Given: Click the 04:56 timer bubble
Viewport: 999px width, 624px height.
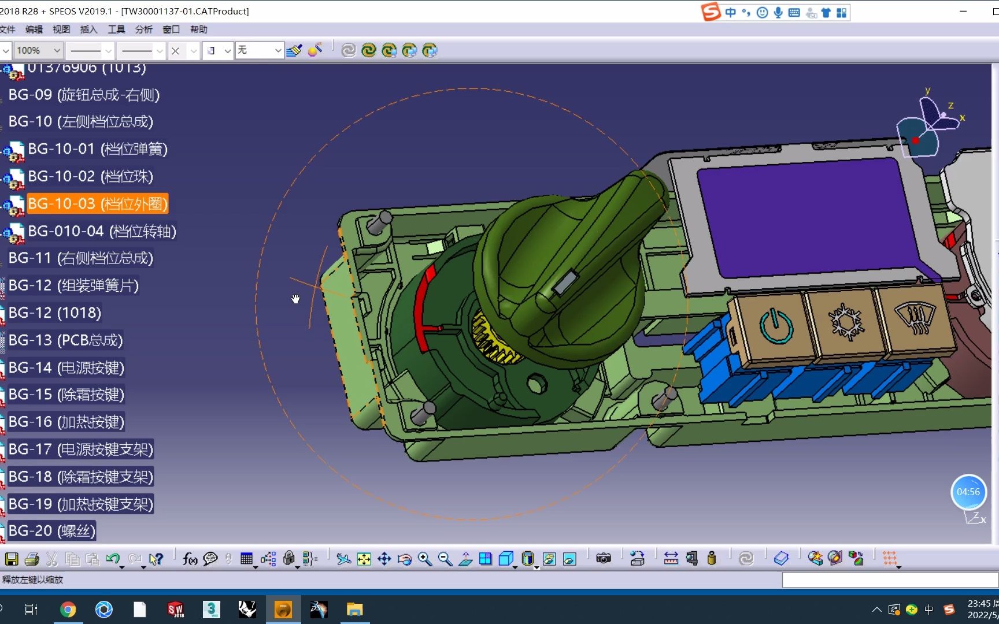Looking at the screenshot, I should pyautogui.click(x=968, y=492).
